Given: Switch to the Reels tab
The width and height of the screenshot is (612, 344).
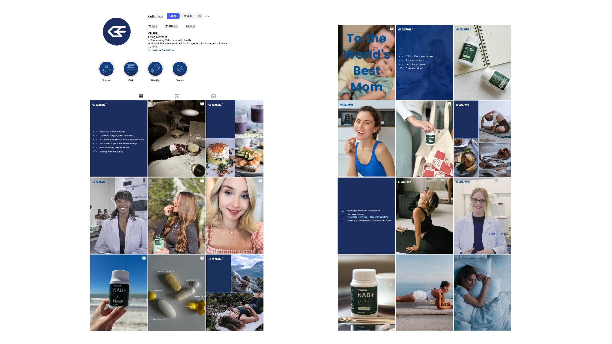Looking at the screenshot, I should pyautogui.click(x=177, y=96).
